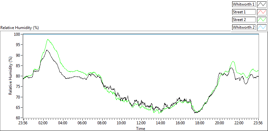
Task: Click the green Street 2 peak near 21:20
Action: pos(233,61)
